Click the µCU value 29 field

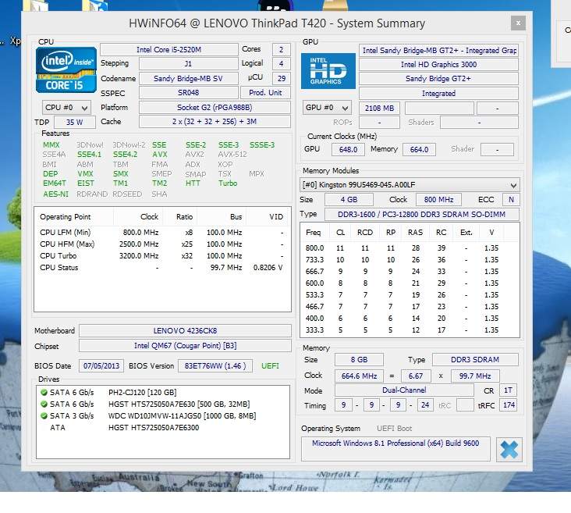(282, 78)
